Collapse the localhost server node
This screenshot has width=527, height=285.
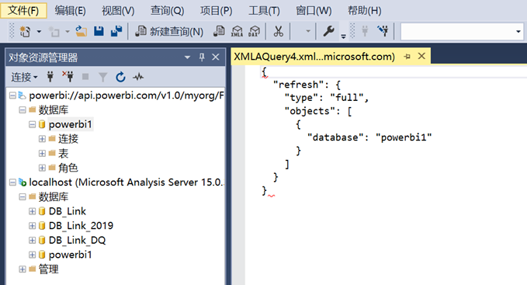click(12, 182)
